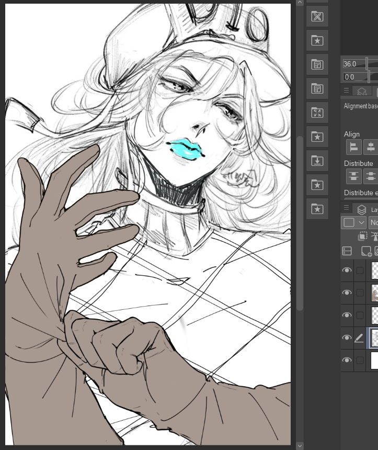Click the canvas scroll down arrow
Viewport: 378px width, 450px height.
300,446
